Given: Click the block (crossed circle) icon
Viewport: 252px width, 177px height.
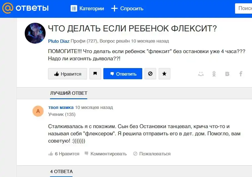Looking at the screenshot, I should [x=150, y=74].
